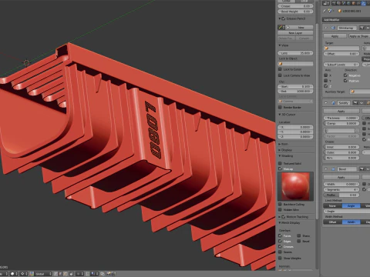Viewport: 370px width, 277px height.
Task: Click the vertex group icon in Solidify modifier
Action: 326,131
